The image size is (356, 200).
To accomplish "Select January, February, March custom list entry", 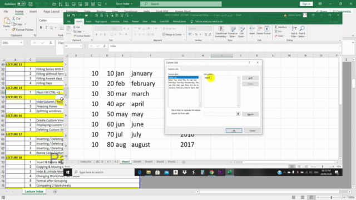I will 183,88.
